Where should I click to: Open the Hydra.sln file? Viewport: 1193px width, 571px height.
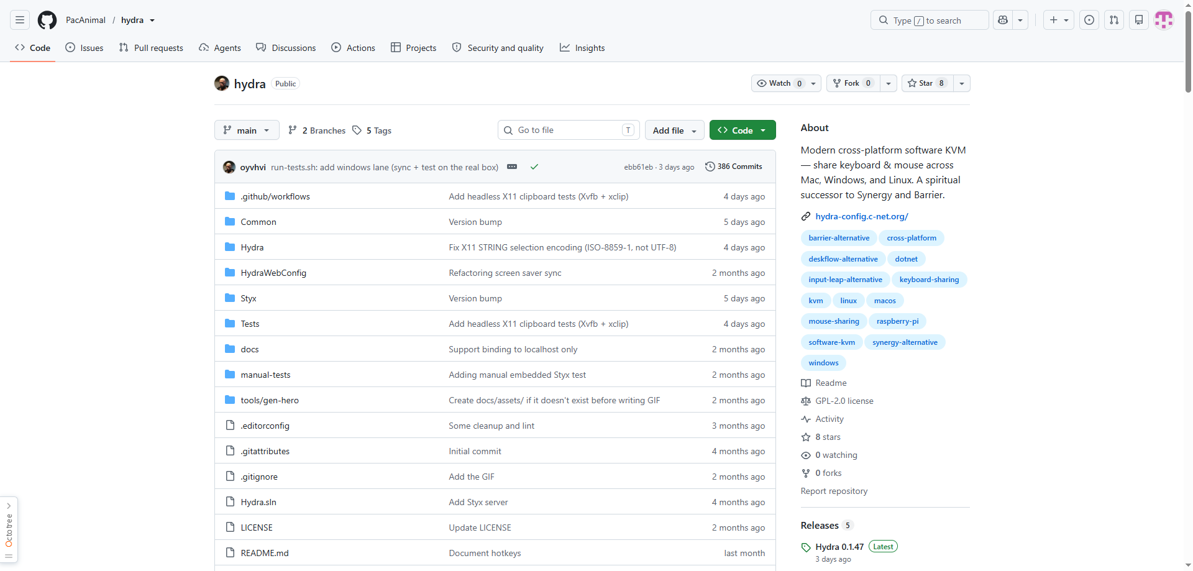258,502
